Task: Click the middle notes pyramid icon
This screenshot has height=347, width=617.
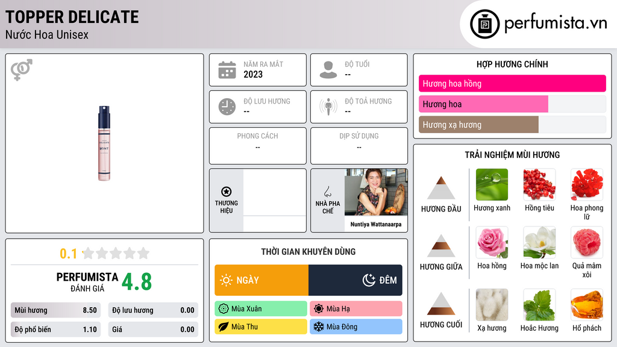Action: tap(441, 246)
